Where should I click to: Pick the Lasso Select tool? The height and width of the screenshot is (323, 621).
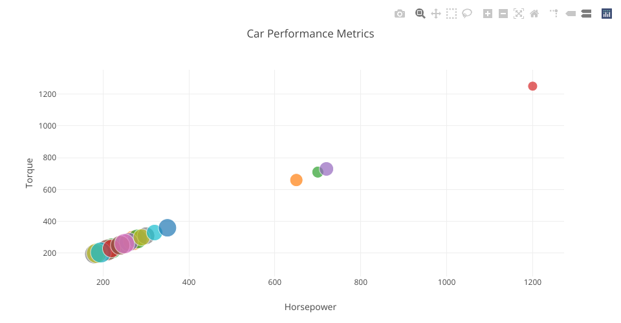click(467, 14)
